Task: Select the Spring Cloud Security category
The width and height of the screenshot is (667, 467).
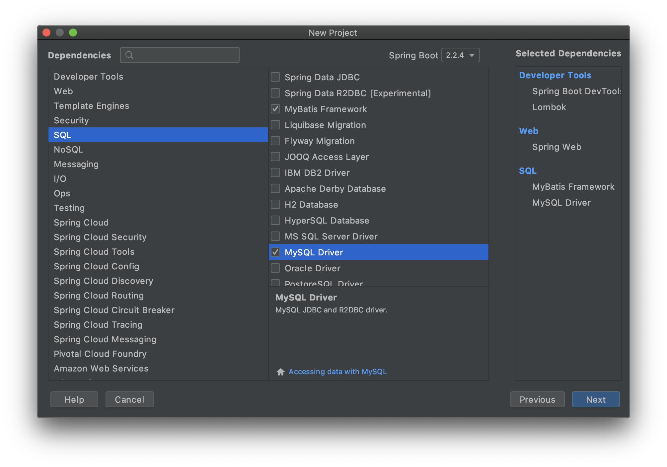Action: (x=100, y=237)
